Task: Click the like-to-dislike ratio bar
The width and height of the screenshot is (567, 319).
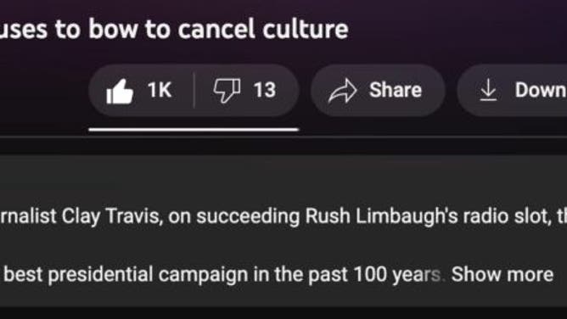Action: [194, 129]
